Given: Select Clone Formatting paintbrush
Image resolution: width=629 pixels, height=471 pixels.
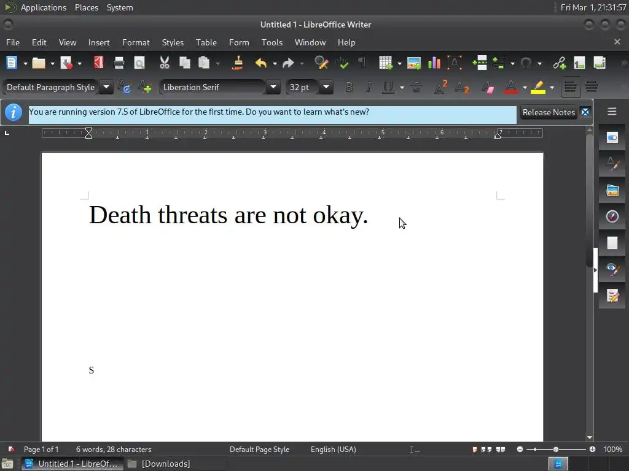Looking at the screenshot, I should click(238, 63).
